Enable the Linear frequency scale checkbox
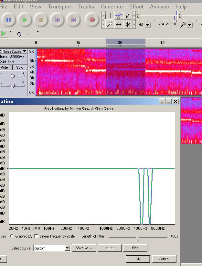Screen dimensions: 202x266 click(36, 236)
